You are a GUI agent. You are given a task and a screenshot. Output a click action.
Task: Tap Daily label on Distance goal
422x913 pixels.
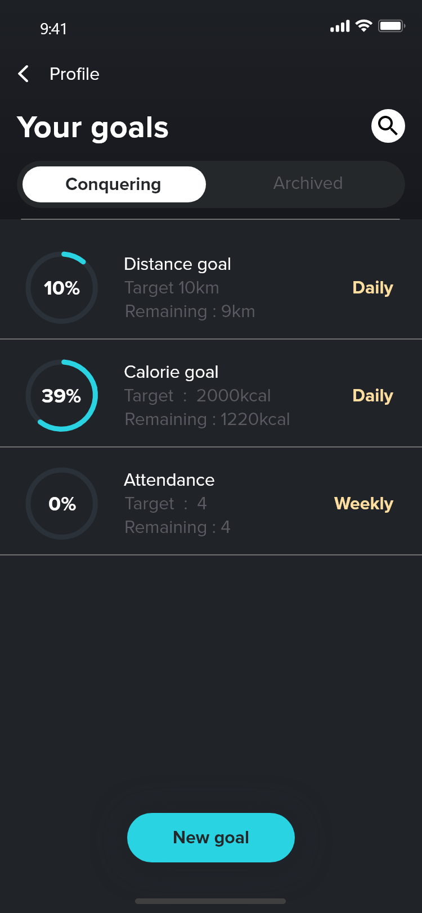(x=372, y=288)
